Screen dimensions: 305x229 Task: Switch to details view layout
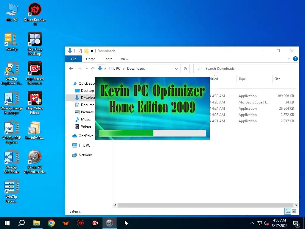coord(288,211)
